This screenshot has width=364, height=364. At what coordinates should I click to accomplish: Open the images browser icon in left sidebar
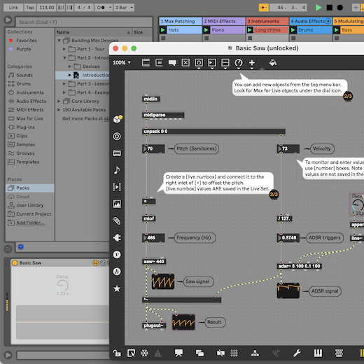click(x=117, y=204)
